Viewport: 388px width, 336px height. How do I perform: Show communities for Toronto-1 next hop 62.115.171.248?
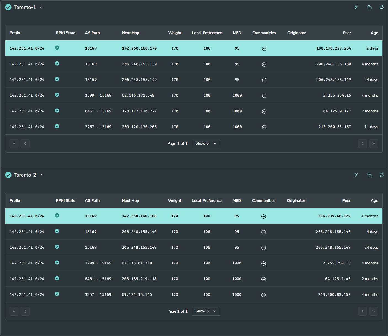(x=264, y=96)
